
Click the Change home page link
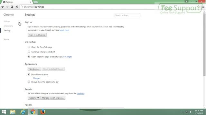[36, 78]
